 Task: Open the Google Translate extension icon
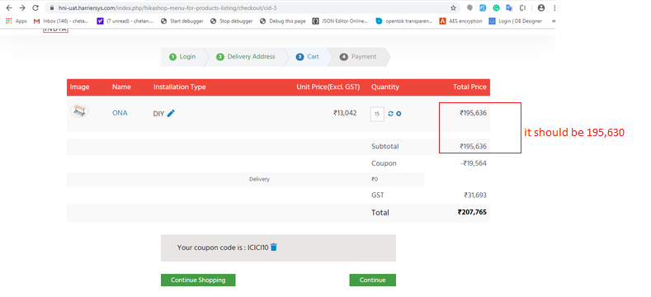tap(509, 8)
